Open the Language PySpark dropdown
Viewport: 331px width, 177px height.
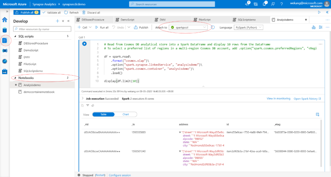[x=249, y=28]
